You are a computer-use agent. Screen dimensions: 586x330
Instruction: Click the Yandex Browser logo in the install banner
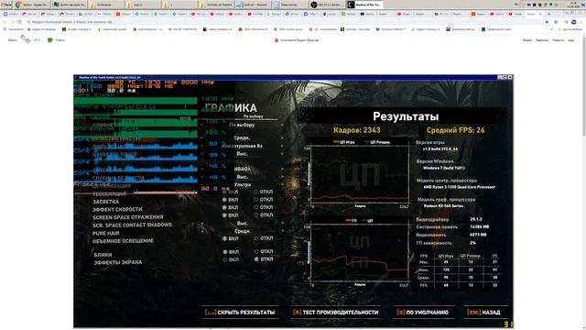tap(277, 40)
